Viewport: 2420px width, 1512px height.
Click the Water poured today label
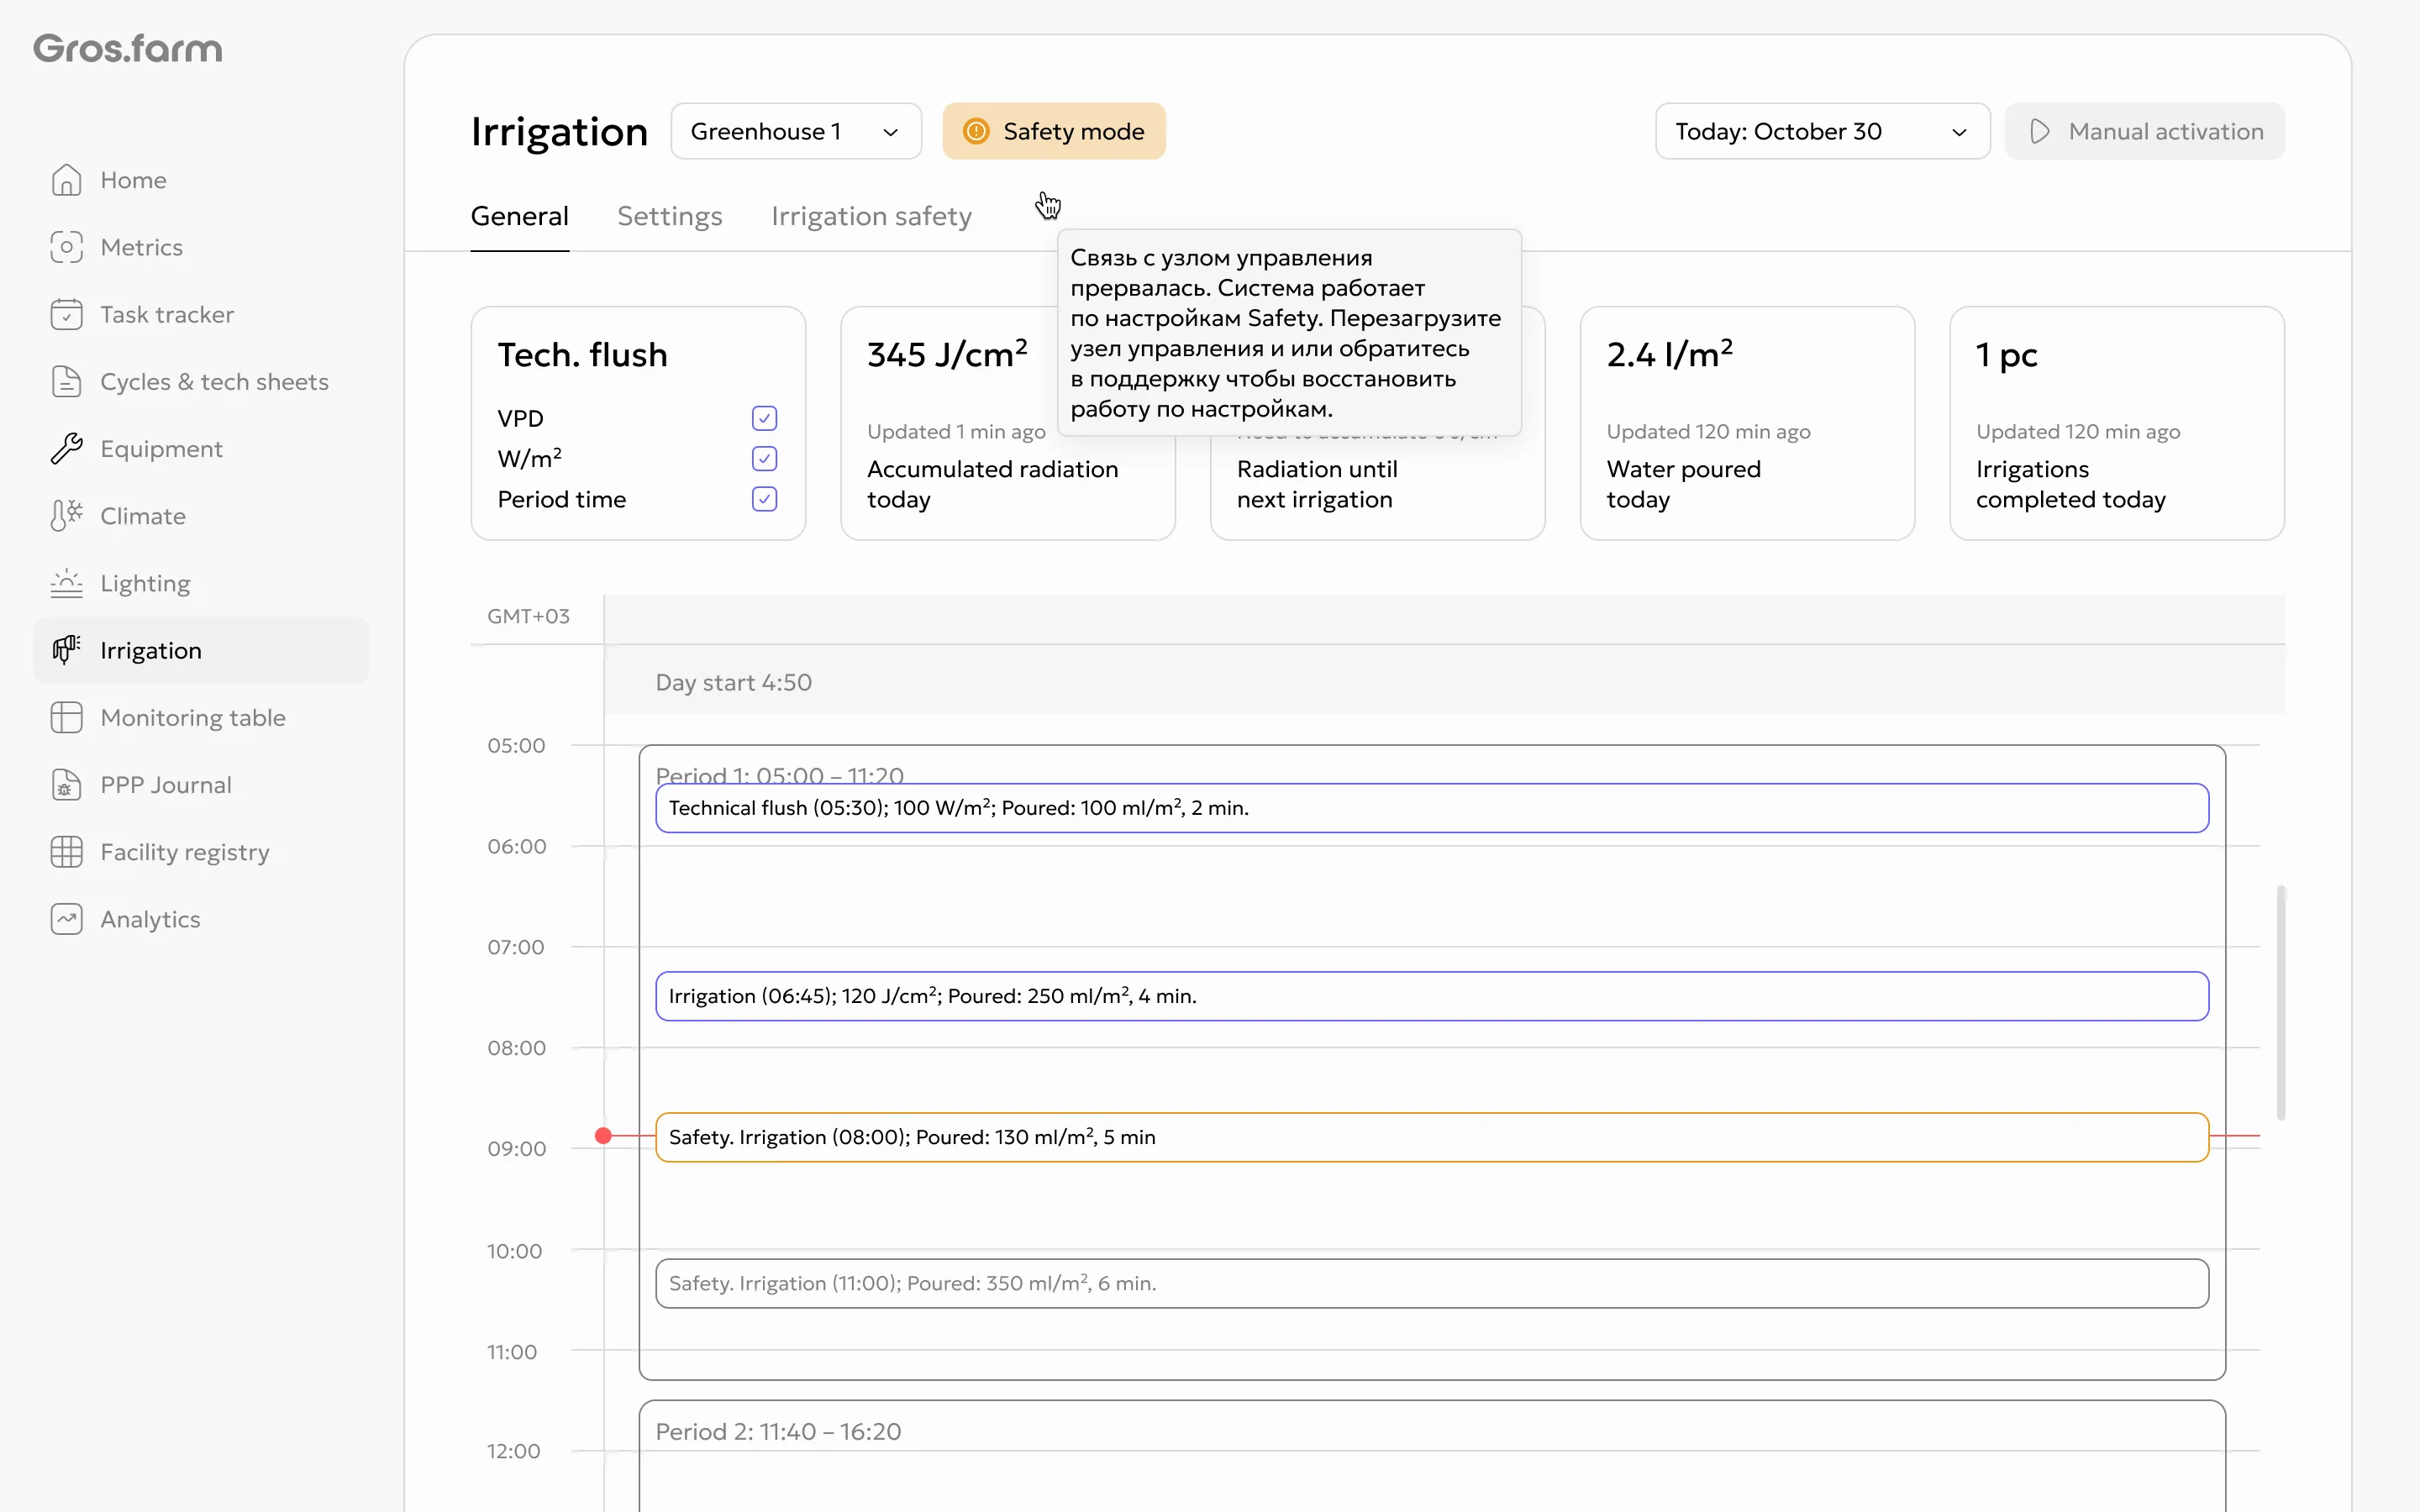(1684, 484)
